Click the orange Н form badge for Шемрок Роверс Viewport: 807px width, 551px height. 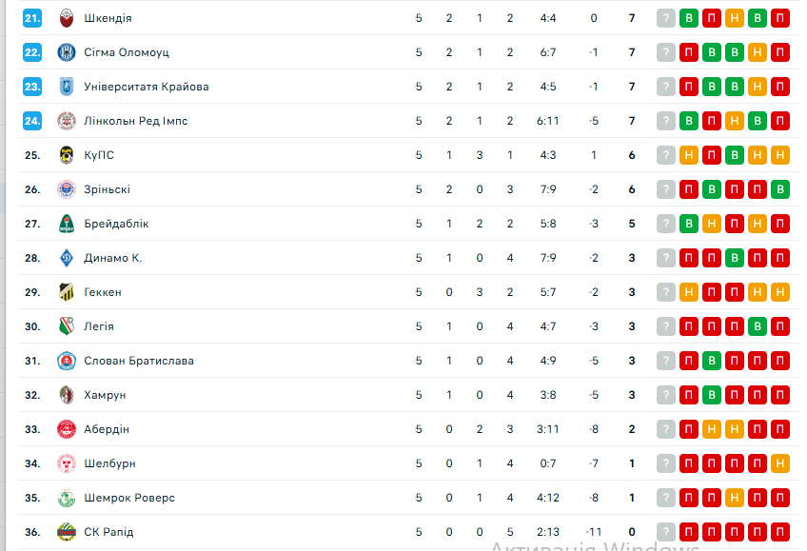[x=735, y=498]
